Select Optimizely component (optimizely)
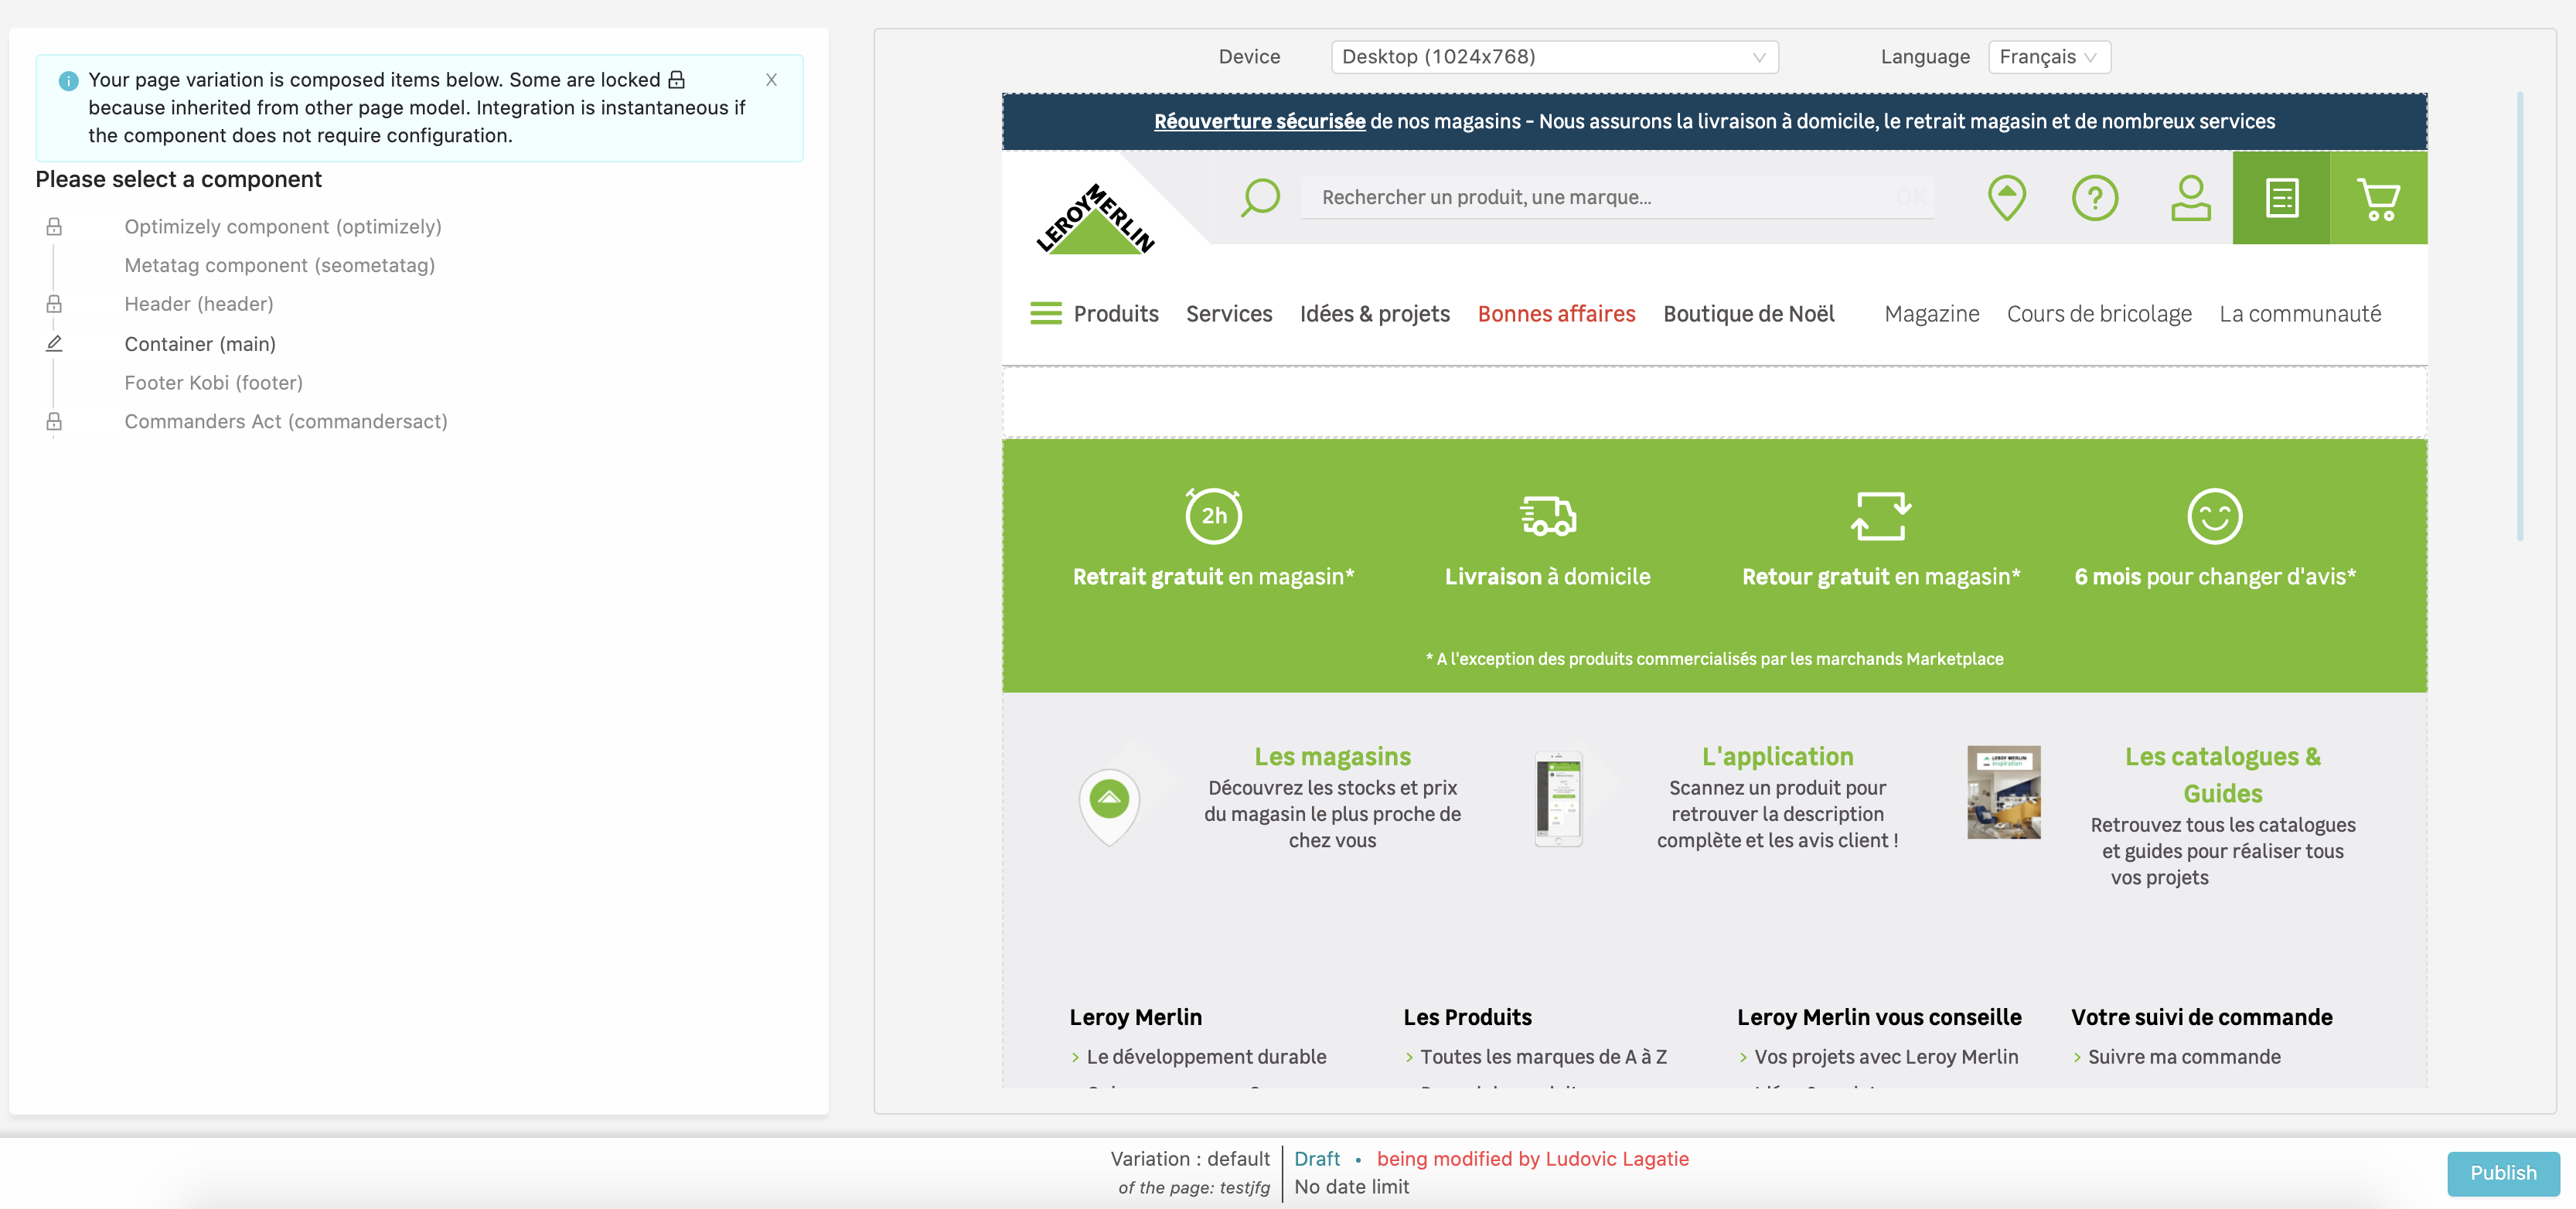 (x=283, y=227)
